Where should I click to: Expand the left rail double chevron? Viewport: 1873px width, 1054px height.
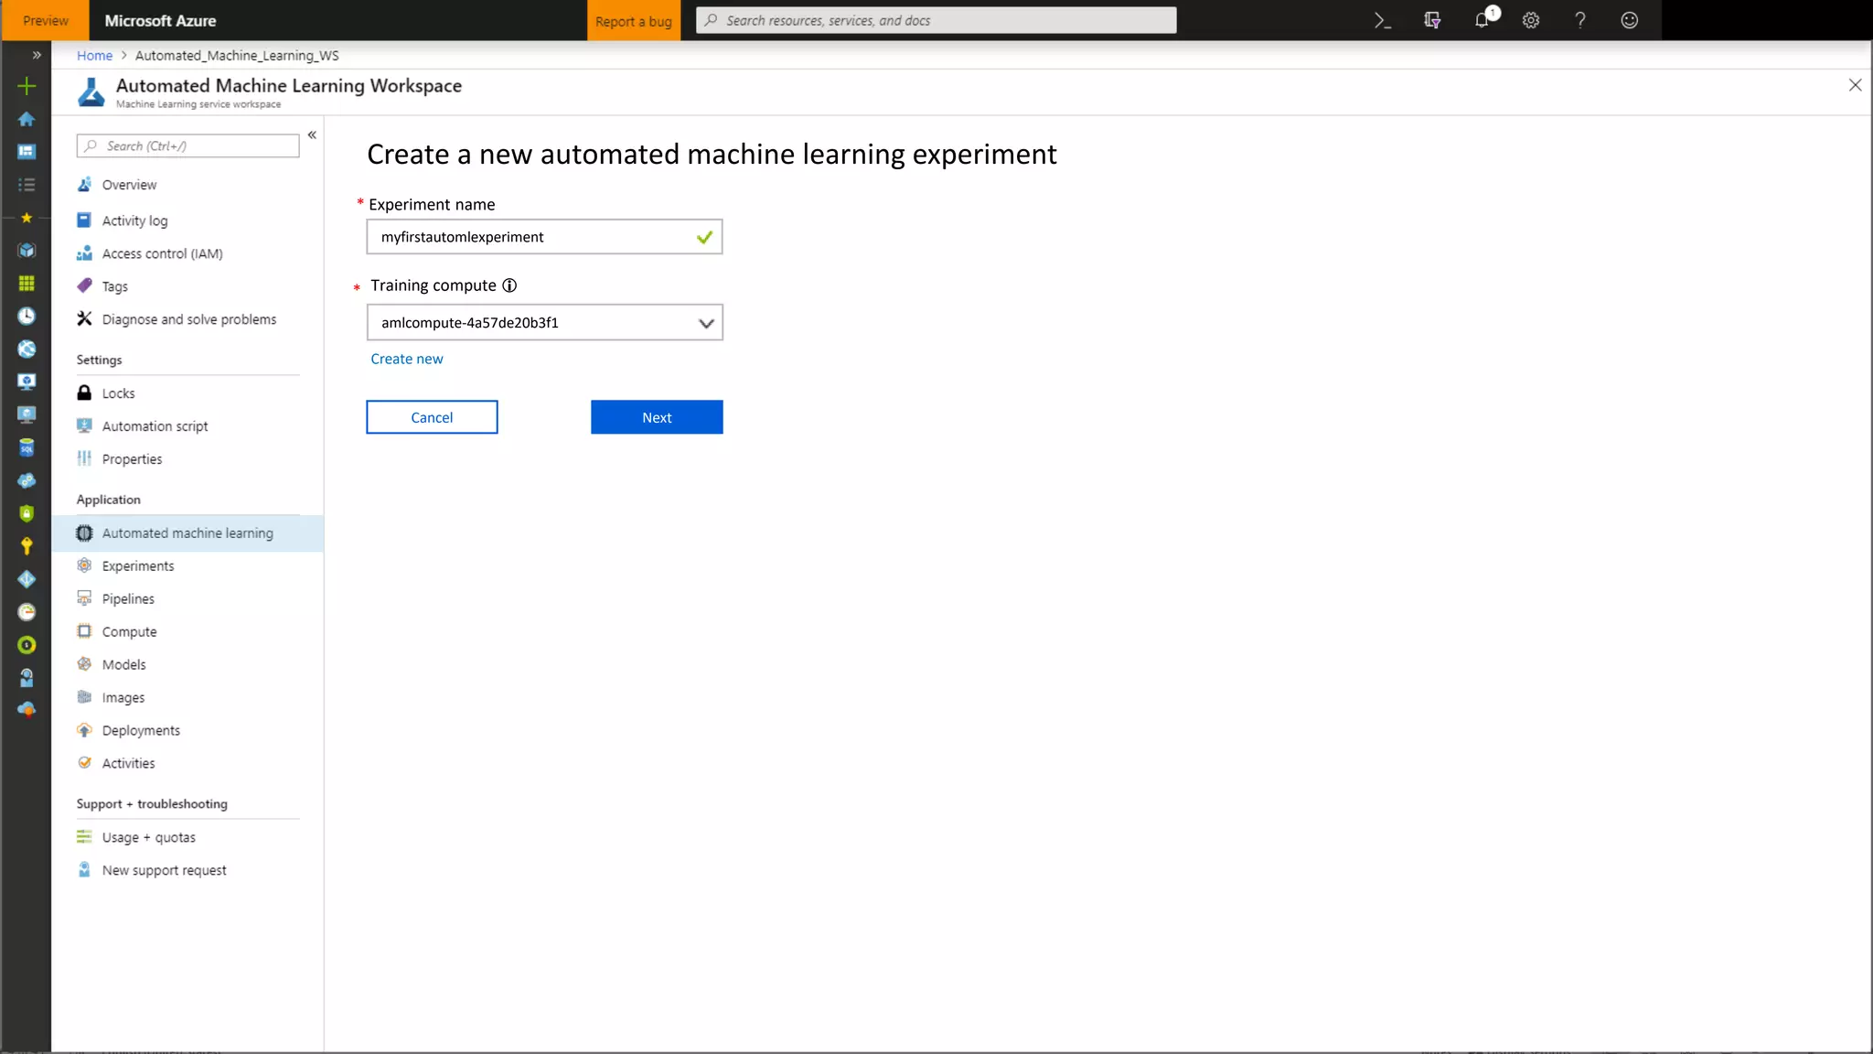37,55
